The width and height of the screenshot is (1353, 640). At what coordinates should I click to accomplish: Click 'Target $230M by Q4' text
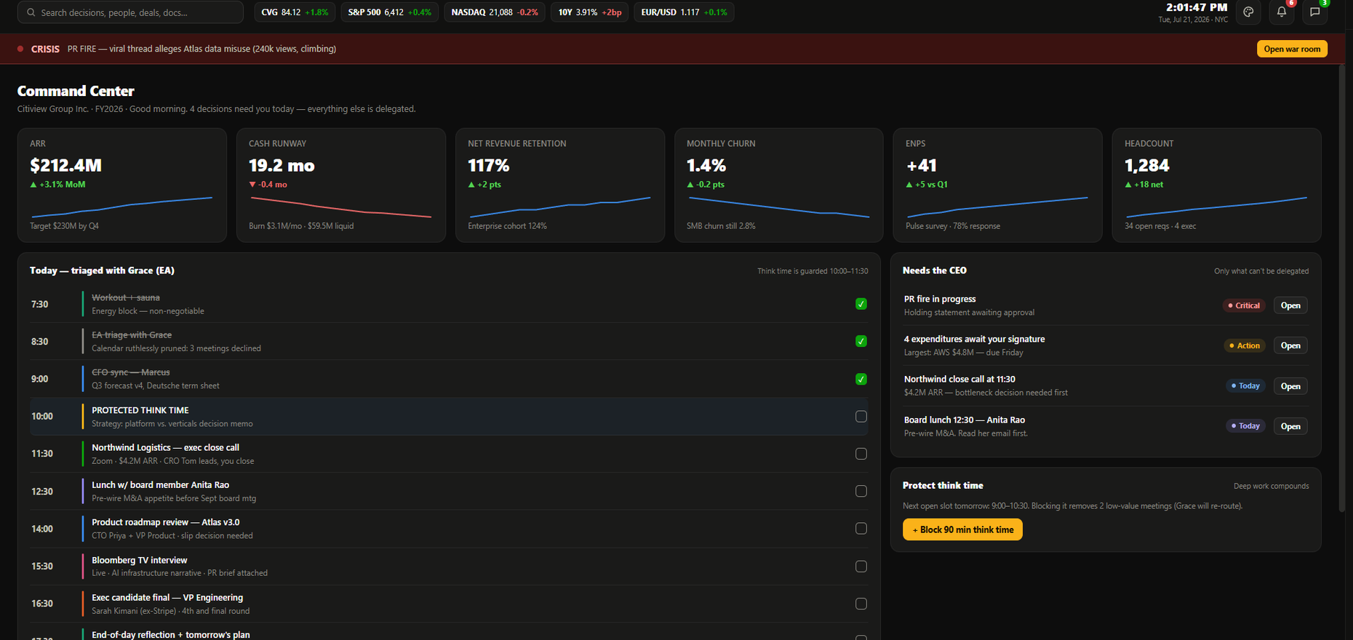(x=64, y=226)
